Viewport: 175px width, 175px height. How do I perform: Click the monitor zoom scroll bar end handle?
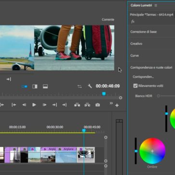[121, 98]
